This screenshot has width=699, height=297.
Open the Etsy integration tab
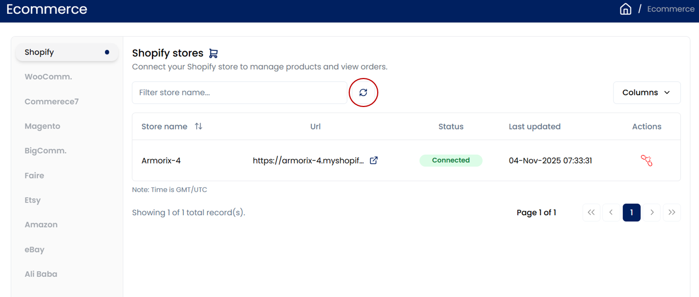33,200
